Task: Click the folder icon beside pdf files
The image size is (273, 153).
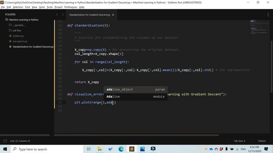Action: pyautogui.click(x=10, y=30)
